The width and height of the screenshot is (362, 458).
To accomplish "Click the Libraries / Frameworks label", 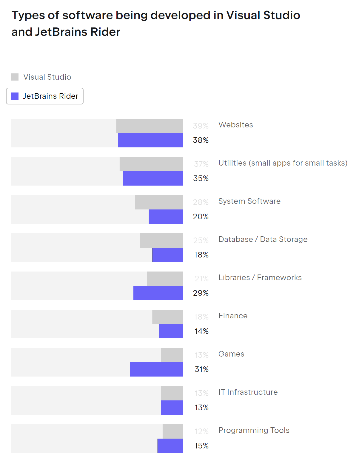I will (x=260, y=277).
